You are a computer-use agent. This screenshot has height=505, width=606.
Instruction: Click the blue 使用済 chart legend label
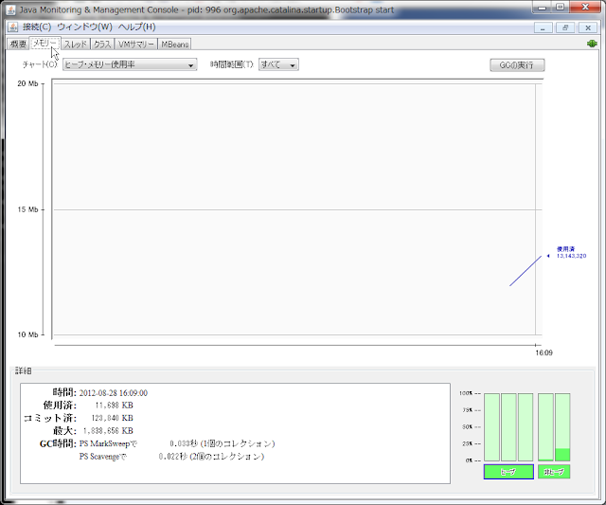566,249
